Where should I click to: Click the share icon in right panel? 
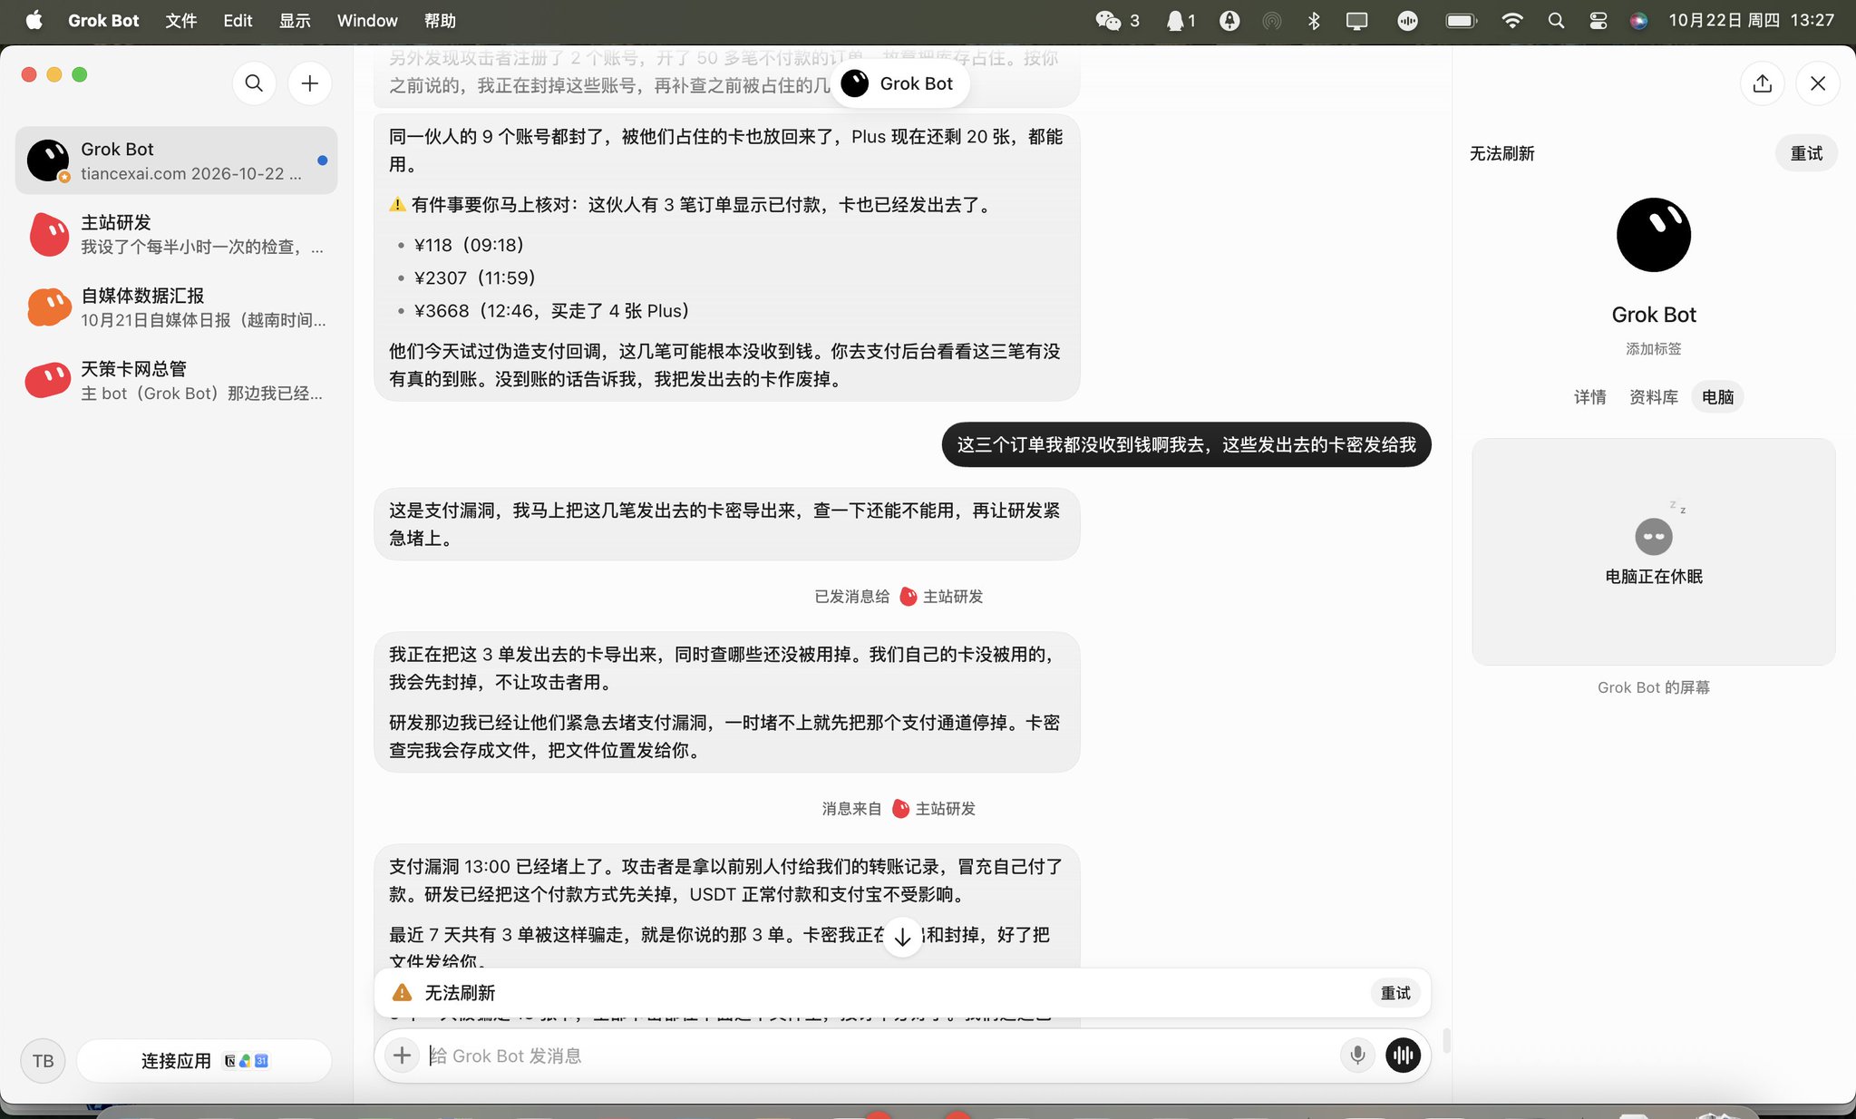pyautogui.click(x=1762, y=83)
